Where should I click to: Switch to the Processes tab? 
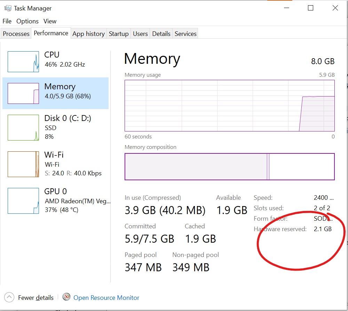[x=16, y=34]
